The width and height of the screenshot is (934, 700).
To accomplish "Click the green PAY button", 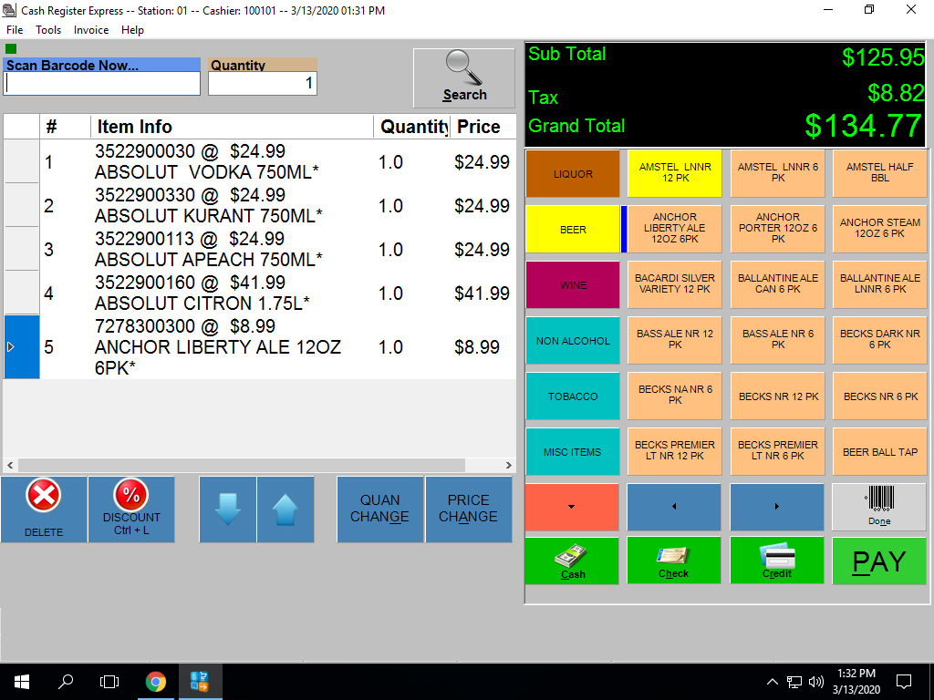I will point(879,561).
